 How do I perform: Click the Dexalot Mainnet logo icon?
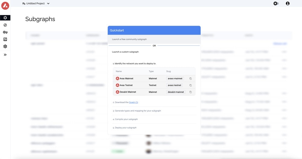click(x=117, y=92)
